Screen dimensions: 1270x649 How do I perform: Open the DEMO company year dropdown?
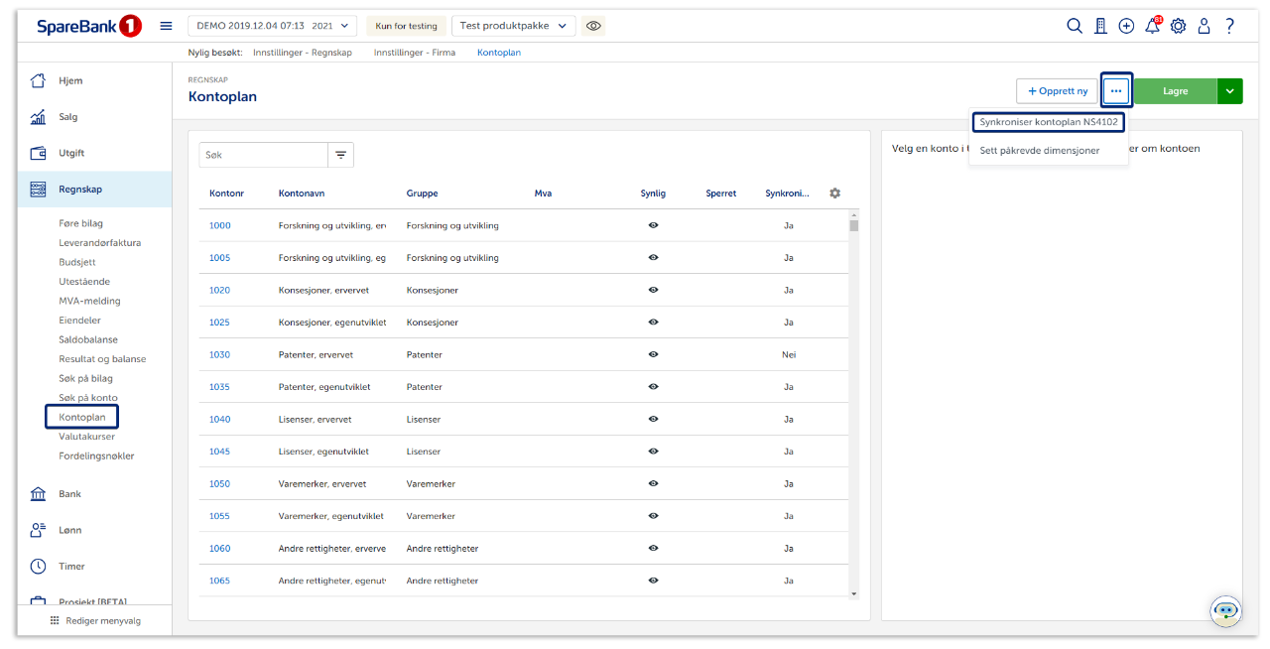pyautogui.click(x=272, y=26)
